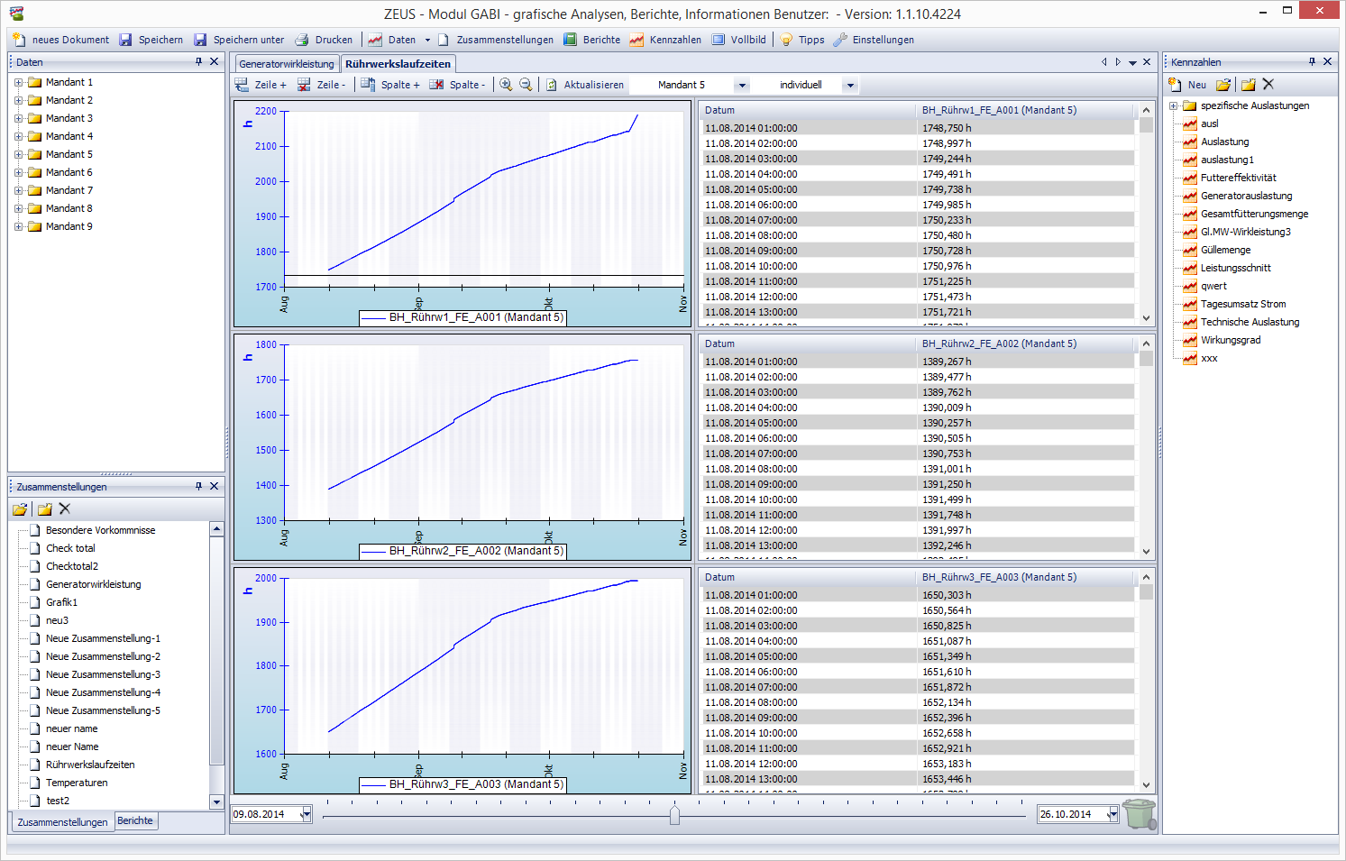
Task: Expand Mandant 7 tree node
Action: 18,190
